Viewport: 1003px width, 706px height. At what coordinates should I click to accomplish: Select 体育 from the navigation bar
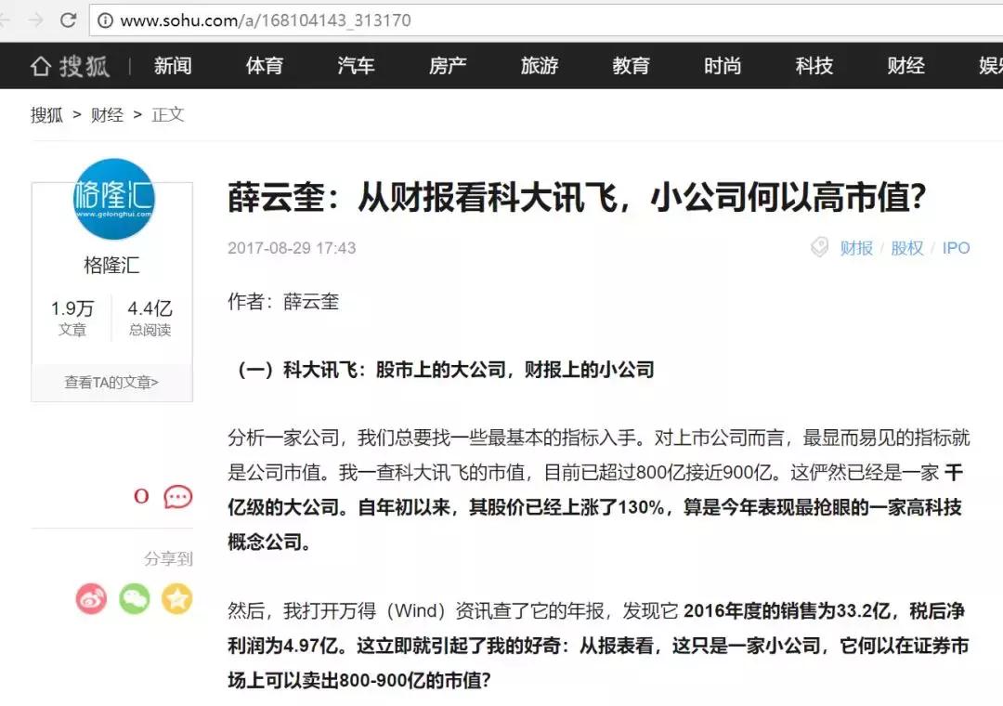[x=264, y=65]
